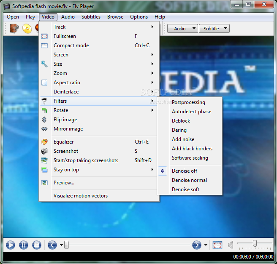Click the Flv Player title bar icon
The height and width of the screenshot is (264, 277).
click(7, 6)
